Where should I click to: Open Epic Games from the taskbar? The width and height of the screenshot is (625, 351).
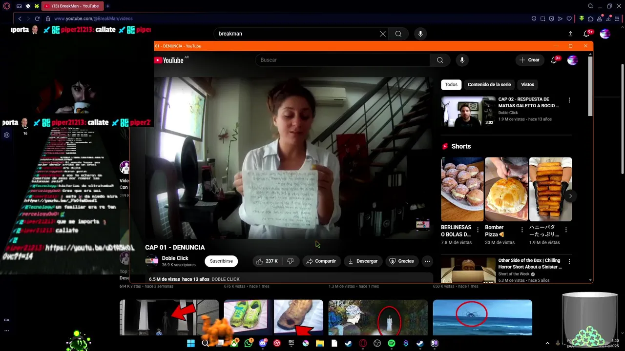[292, 343]
